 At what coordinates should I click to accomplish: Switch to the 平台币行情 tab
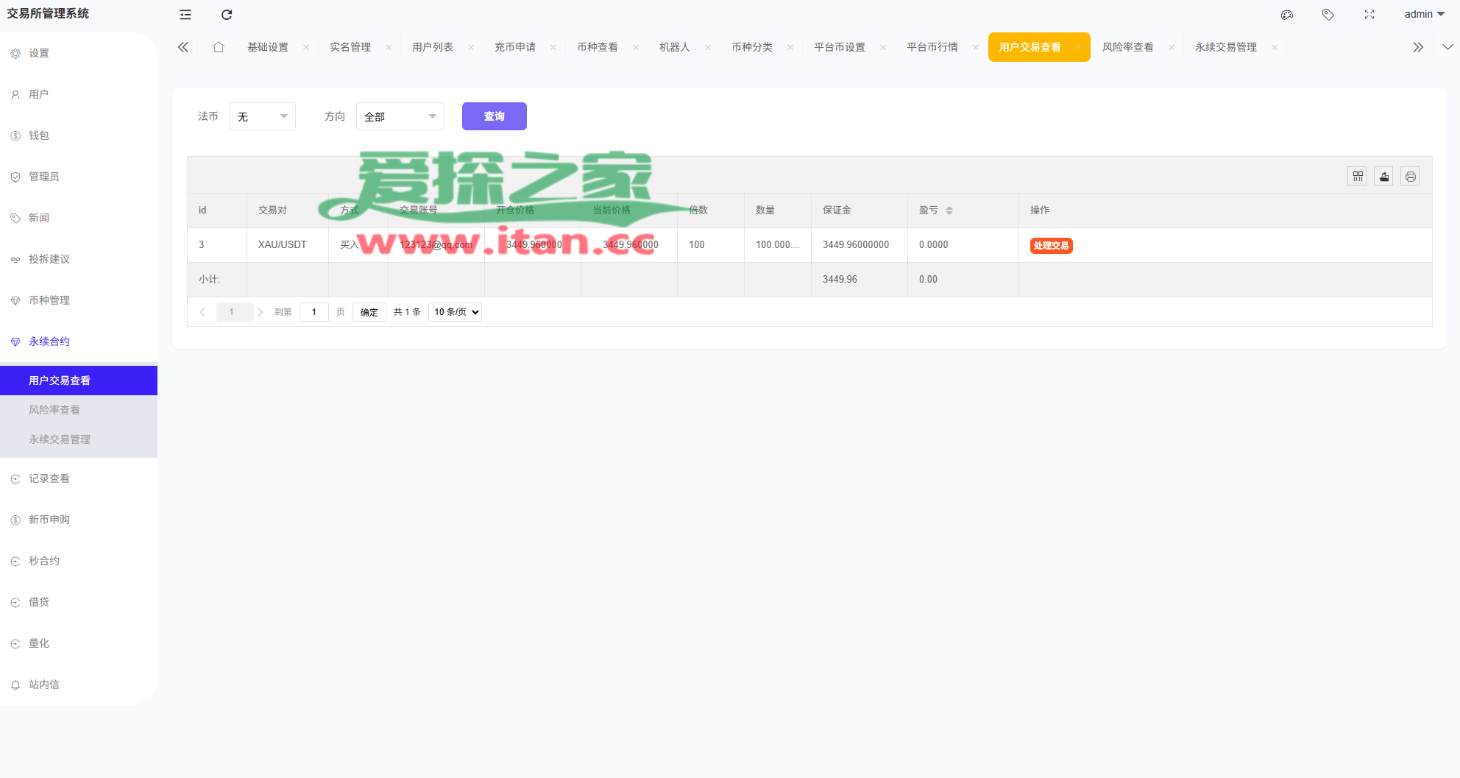[932, 47]
